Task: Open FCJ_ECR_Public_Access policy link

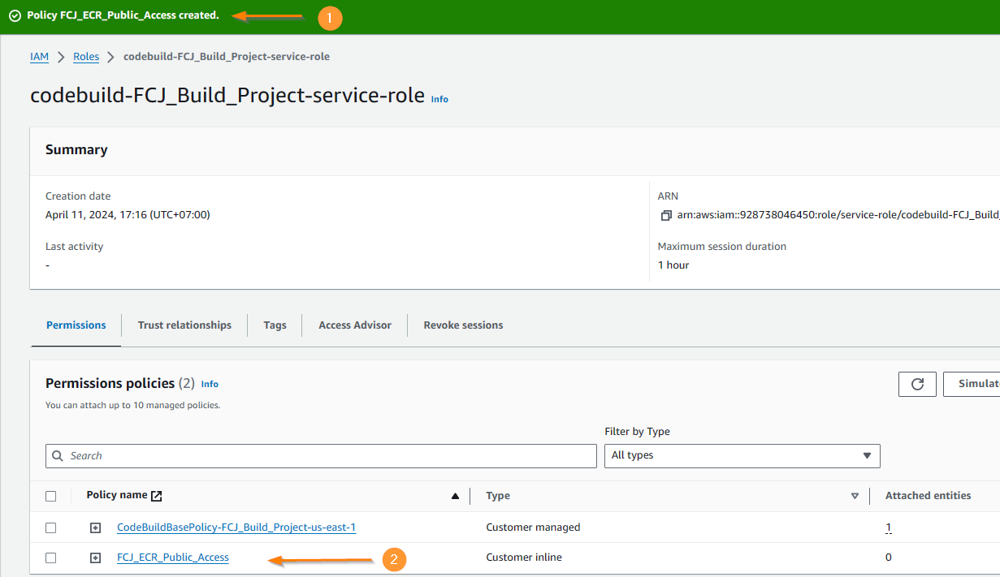Action: click(173, 558)
